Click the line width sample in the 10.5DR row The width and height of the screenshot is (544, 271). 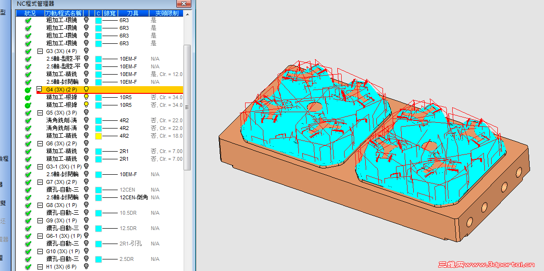pos(110,213)
